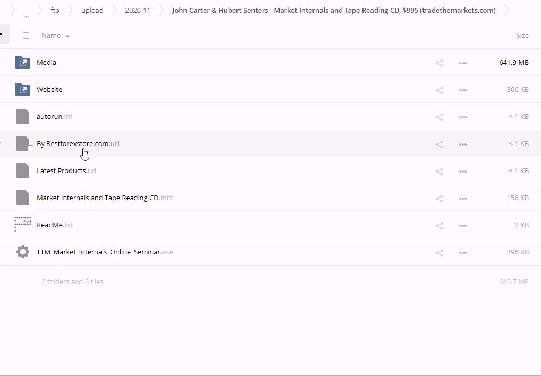541x376 pixels.
Task: Sort files by the Size column
Action: (522, 35)
